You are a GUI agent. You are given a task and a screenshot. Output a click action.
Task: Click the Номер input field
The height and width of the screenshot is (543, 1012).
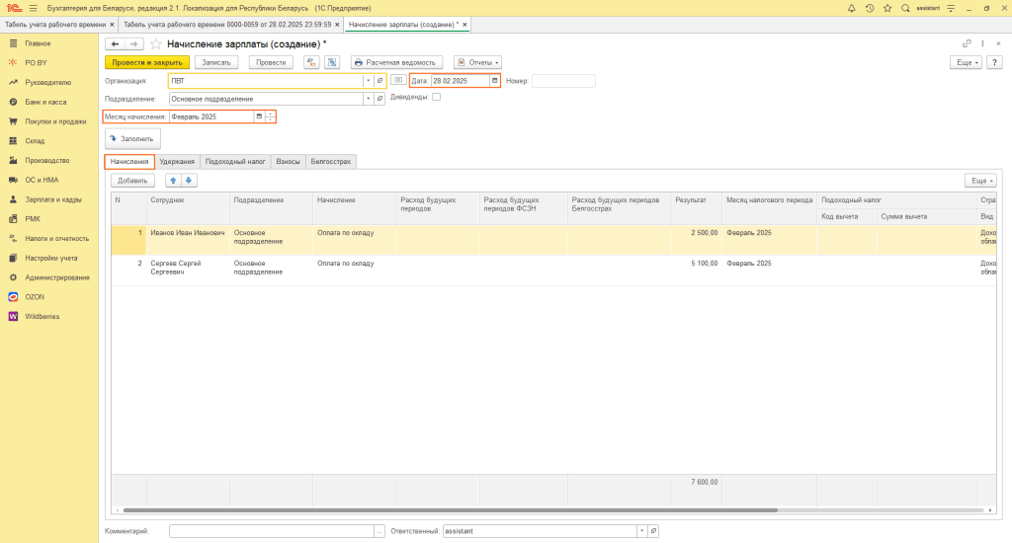(x=563, y=81)
